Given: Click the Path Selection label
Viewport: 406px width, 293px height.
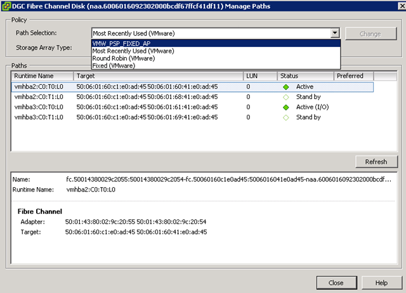Looking at the screenshot, I should coord(36,33).
